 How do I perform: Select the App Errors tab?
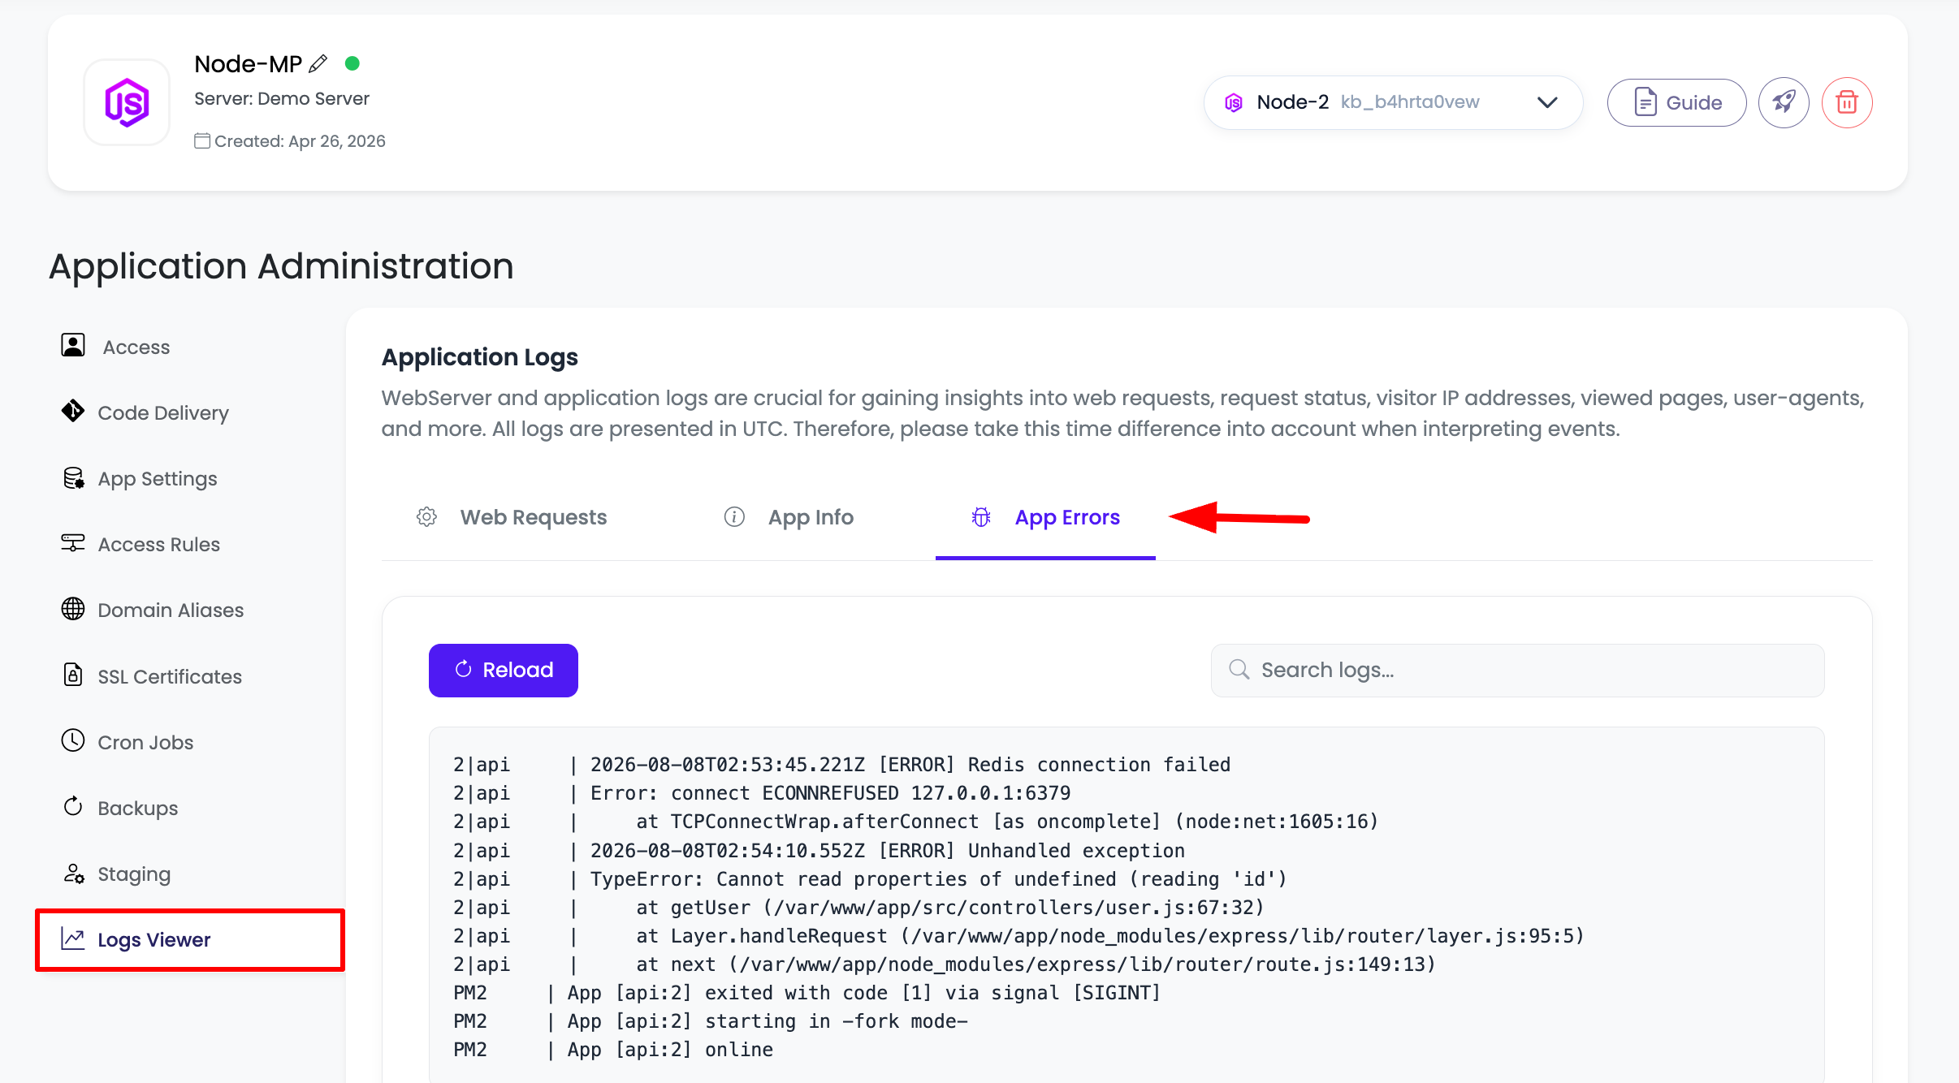tap(1045, 517)
